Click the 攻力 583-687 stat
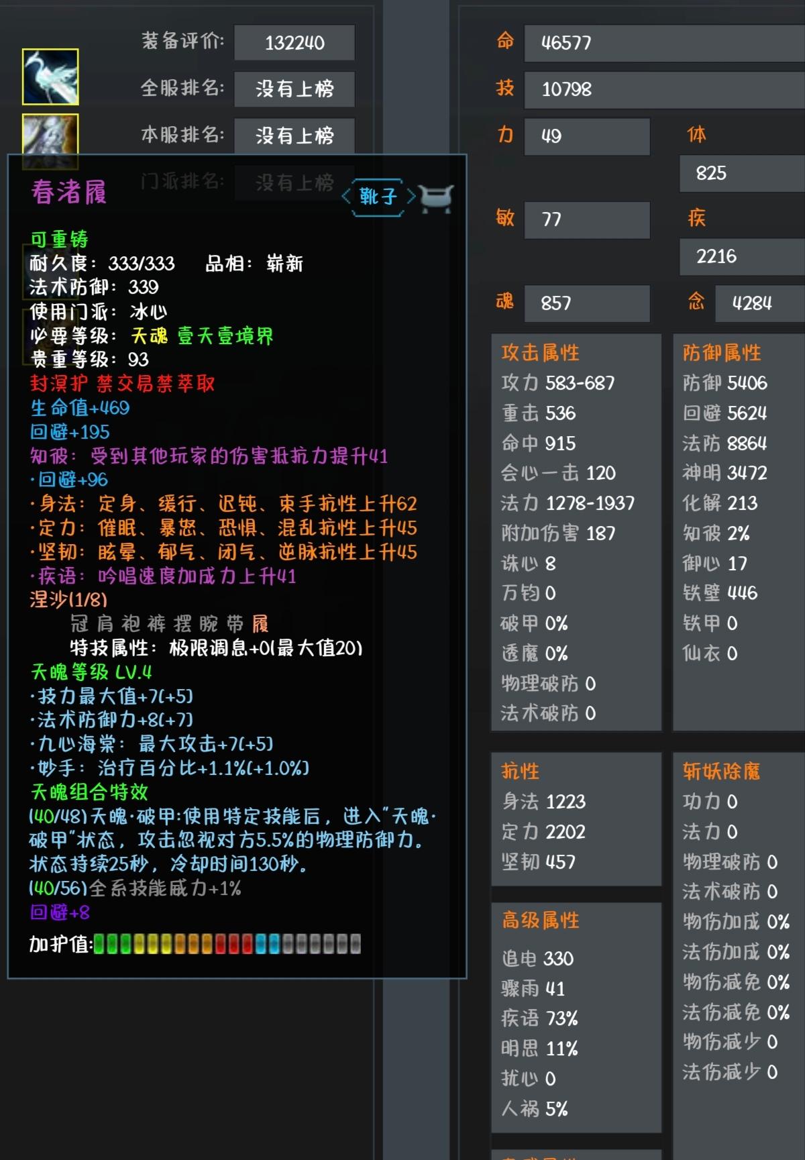This screenshot has width=805, height=1160. point(558,383)
